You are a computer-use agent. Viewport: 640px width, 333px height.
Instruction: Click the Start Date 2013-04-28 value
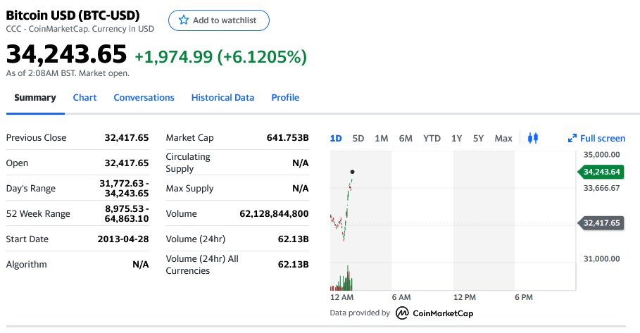pos(123,239)
